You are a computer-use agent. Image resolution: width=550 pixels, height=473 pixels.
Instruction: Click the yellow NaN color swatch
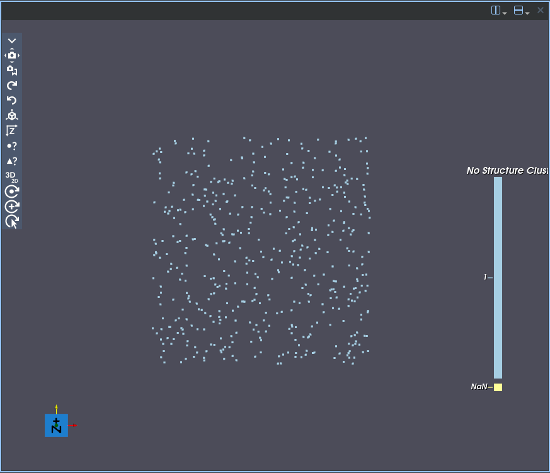click(x=498, y=387)
